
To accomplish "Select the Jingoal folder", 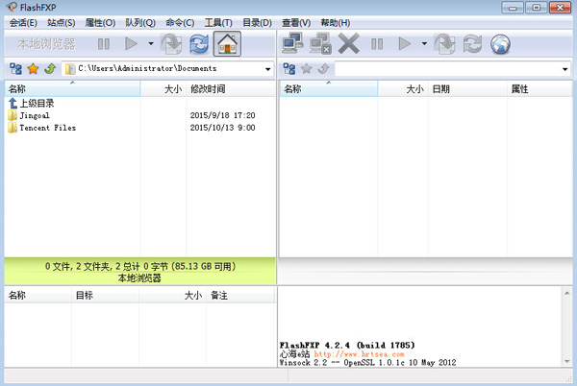I will (34, 115).
